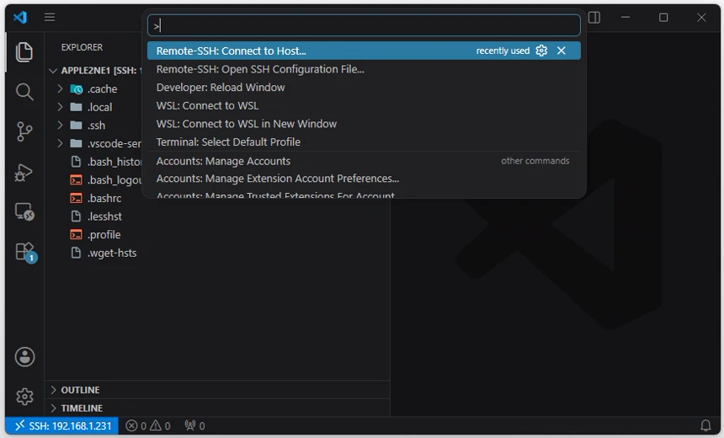724x438 pixels.
Task: Select Developer: Reload Window command
Action: pos(364,88)
